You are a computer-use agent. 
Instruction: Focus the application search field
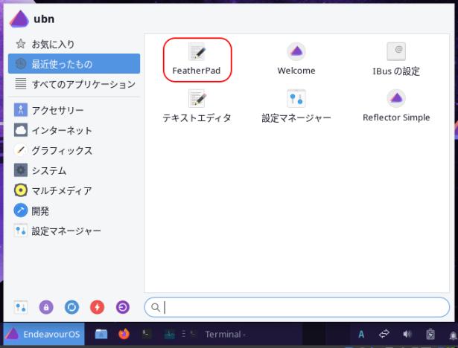coord(296,307)
